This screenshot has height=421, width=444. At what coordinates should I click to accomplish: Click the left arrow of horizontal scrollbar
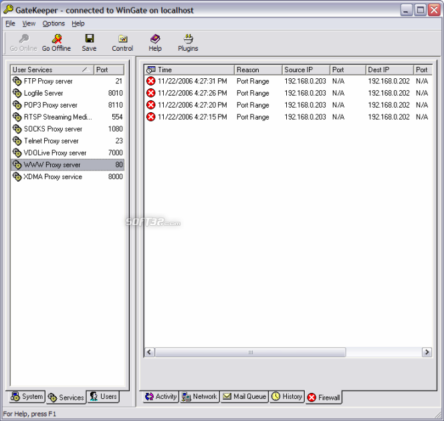[x=150, y=352]
